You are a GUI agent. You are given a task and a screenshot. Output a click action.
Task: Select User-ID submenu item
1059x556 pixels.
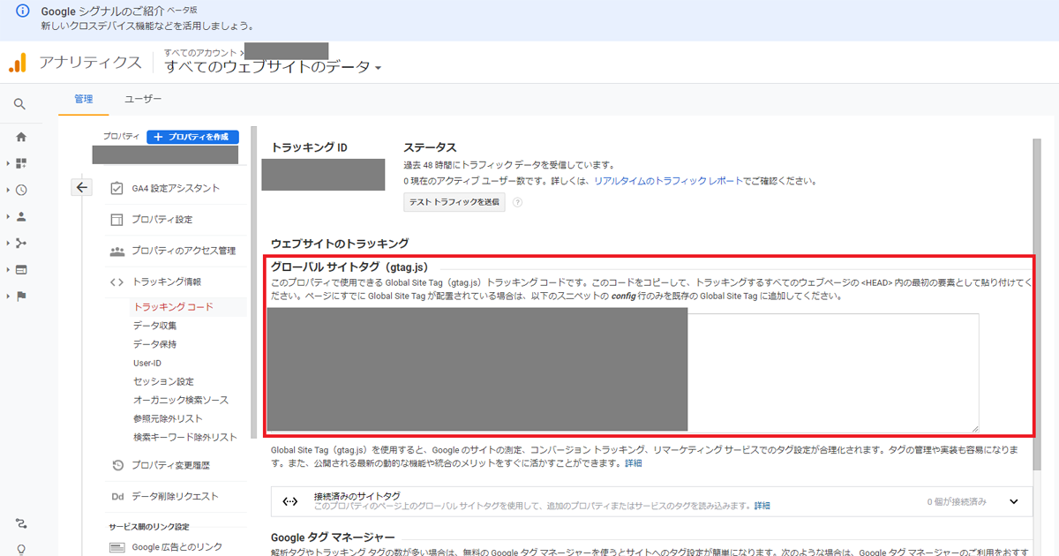[x=146, y=363]
